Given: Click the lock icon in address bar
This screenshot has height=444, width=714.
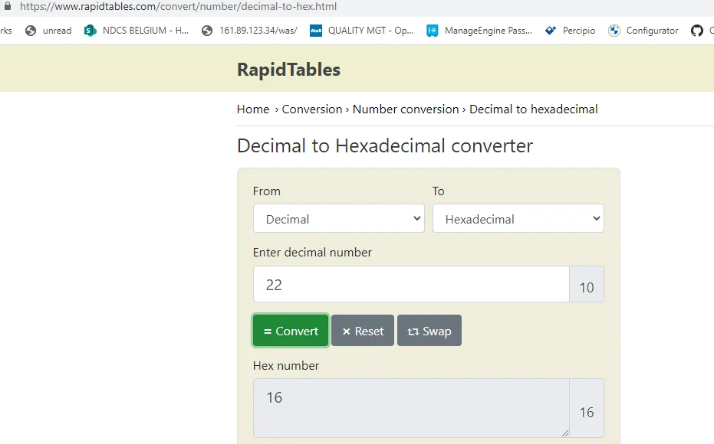Looking at the screenshot, I should [x=8, y=6].
